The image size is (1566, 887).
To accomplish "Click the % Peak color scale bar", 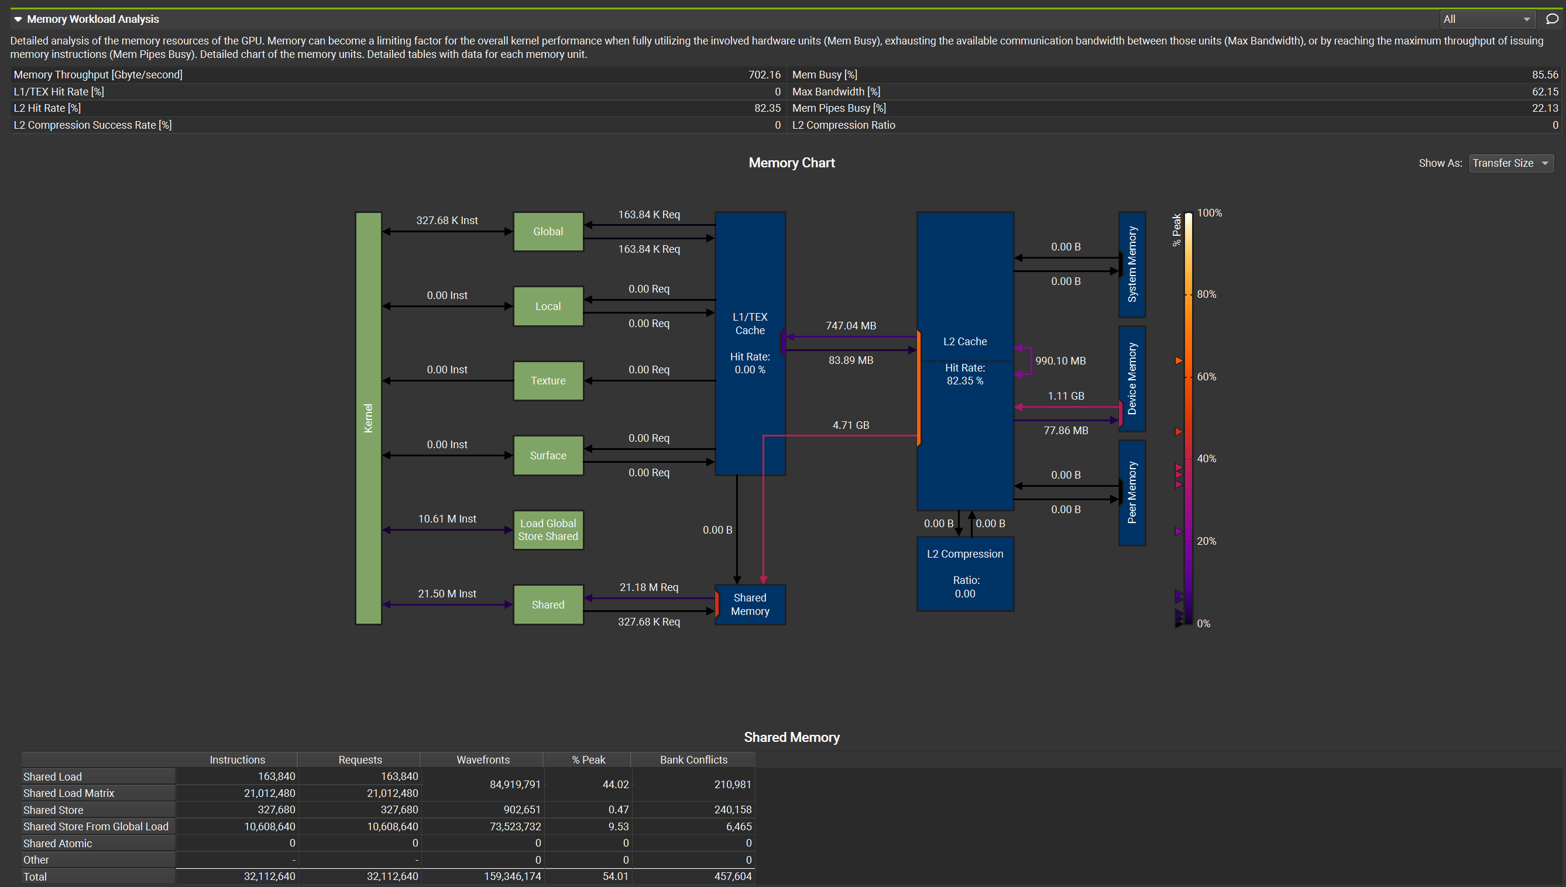I will coord(1188,418).
